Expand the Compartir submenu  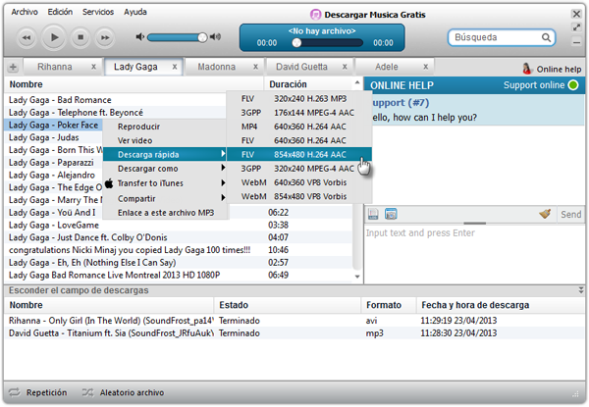165,198
